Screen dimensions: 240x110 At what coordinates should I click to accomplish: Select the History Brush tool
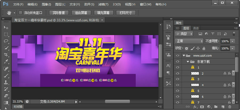[6, 89]
